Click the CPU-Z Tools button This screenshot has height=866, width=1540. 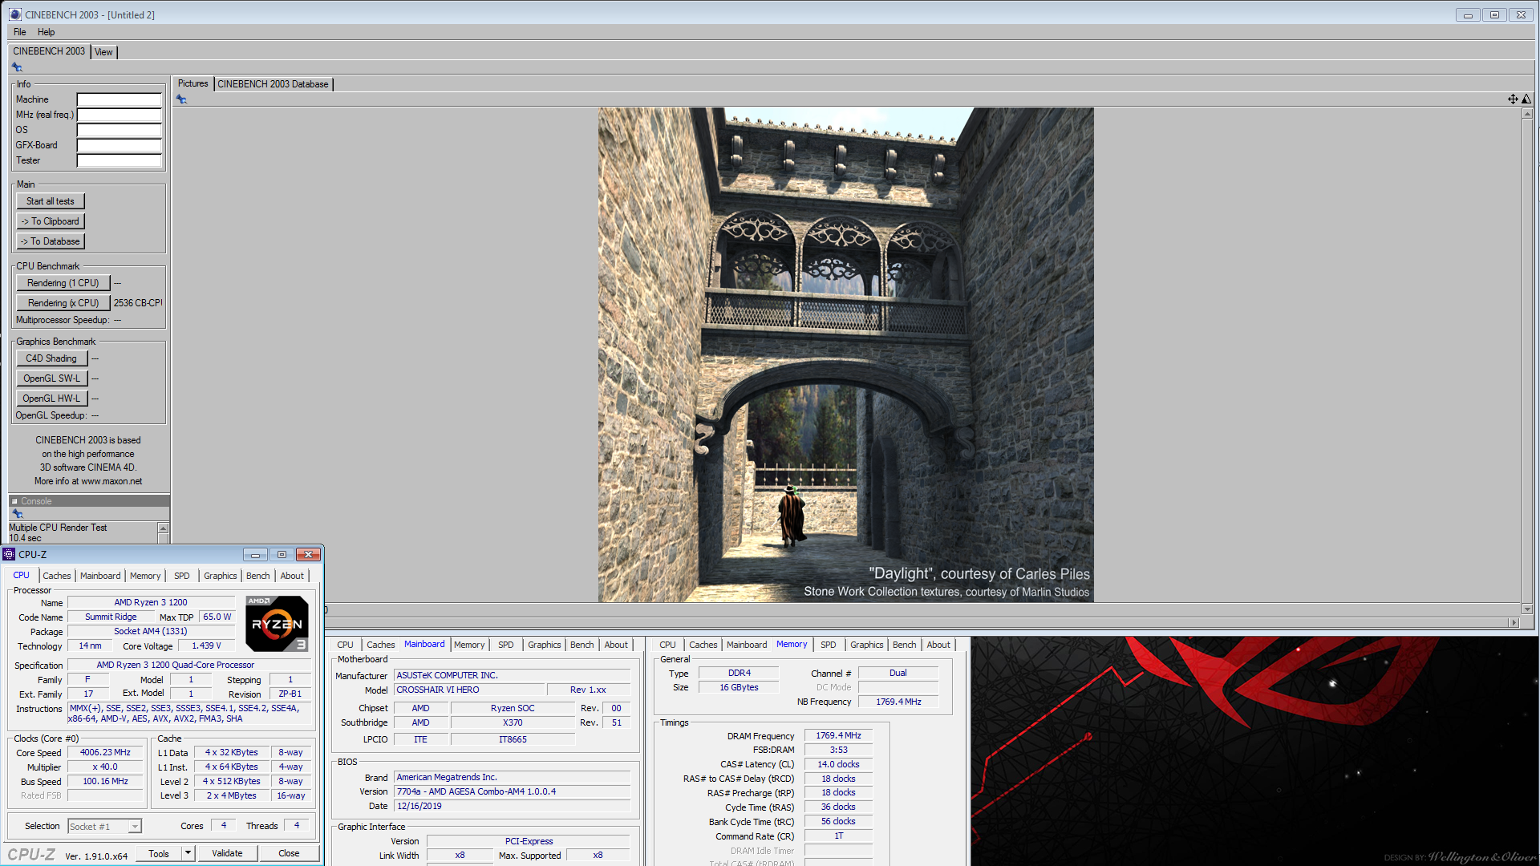[x=159, y=853]
